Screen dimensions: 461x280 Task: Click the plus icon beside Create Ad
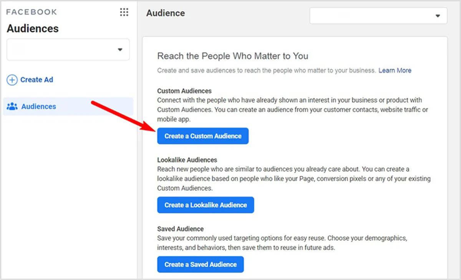pos(12,80)
